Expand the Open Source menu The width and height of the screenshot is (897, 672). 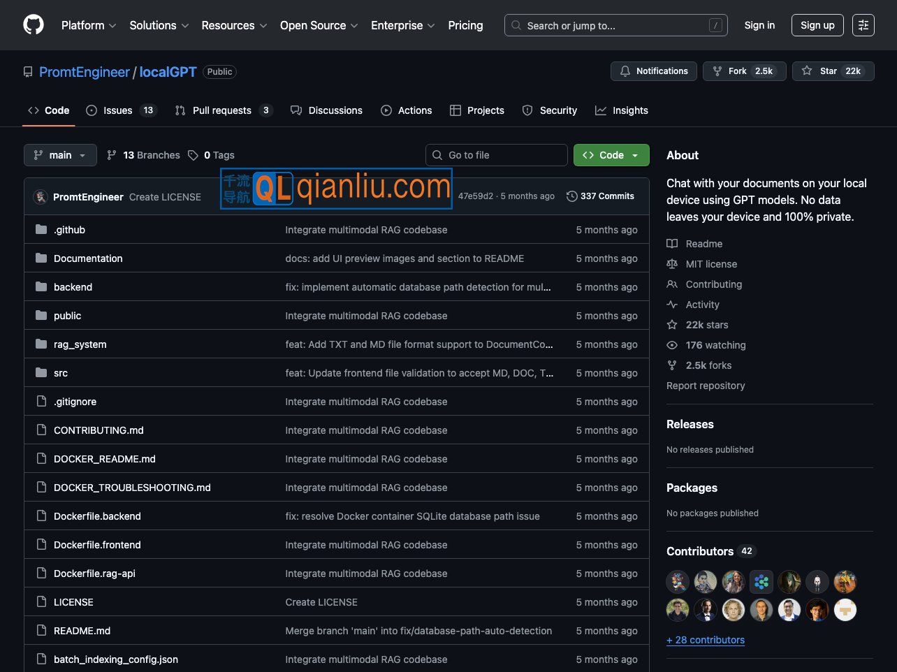(x=319, y=25)
